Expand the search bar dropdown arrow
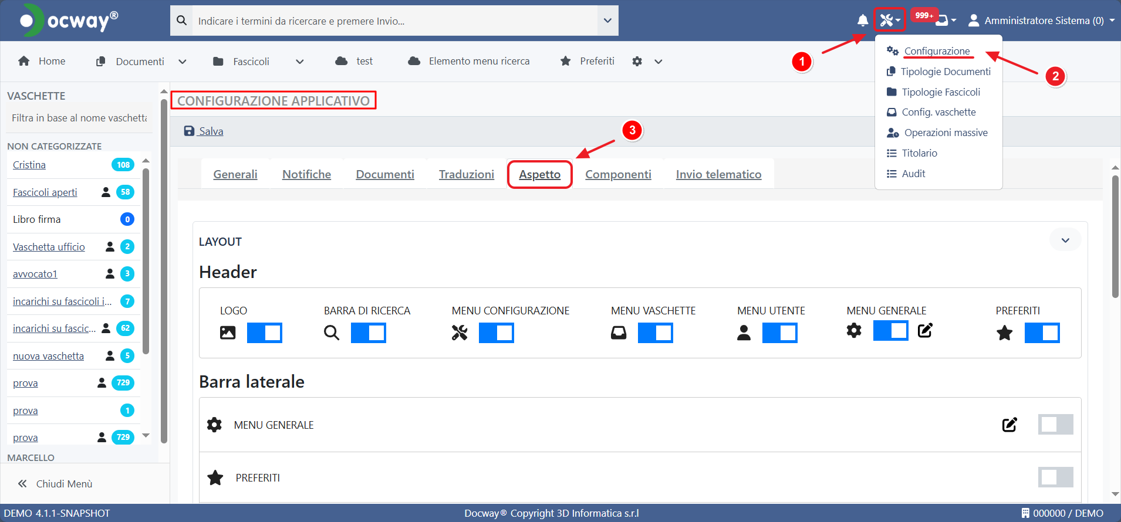1121x522 pixels. pos(607,21)
